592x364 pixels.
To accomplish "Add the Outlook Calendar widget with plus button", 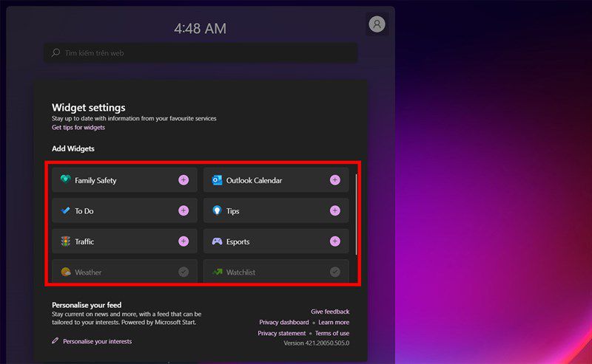I will (x=335, y=180).
